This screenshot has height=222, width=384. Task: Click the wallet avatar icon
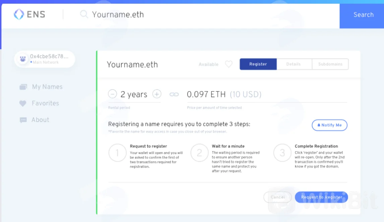(x=23, y=59)
